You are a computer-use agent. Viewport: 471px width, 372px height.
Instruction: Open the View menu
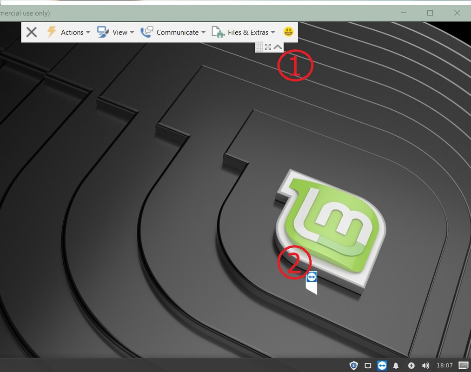(x=115, y=32)
